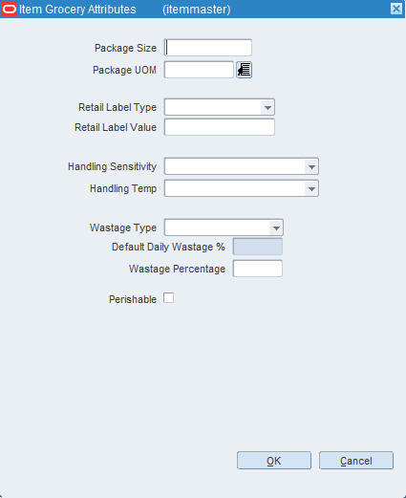Viewport: 406px width, 498px height.
Task: Open the Package UOM list of values
Action: [x=245, y=70]
